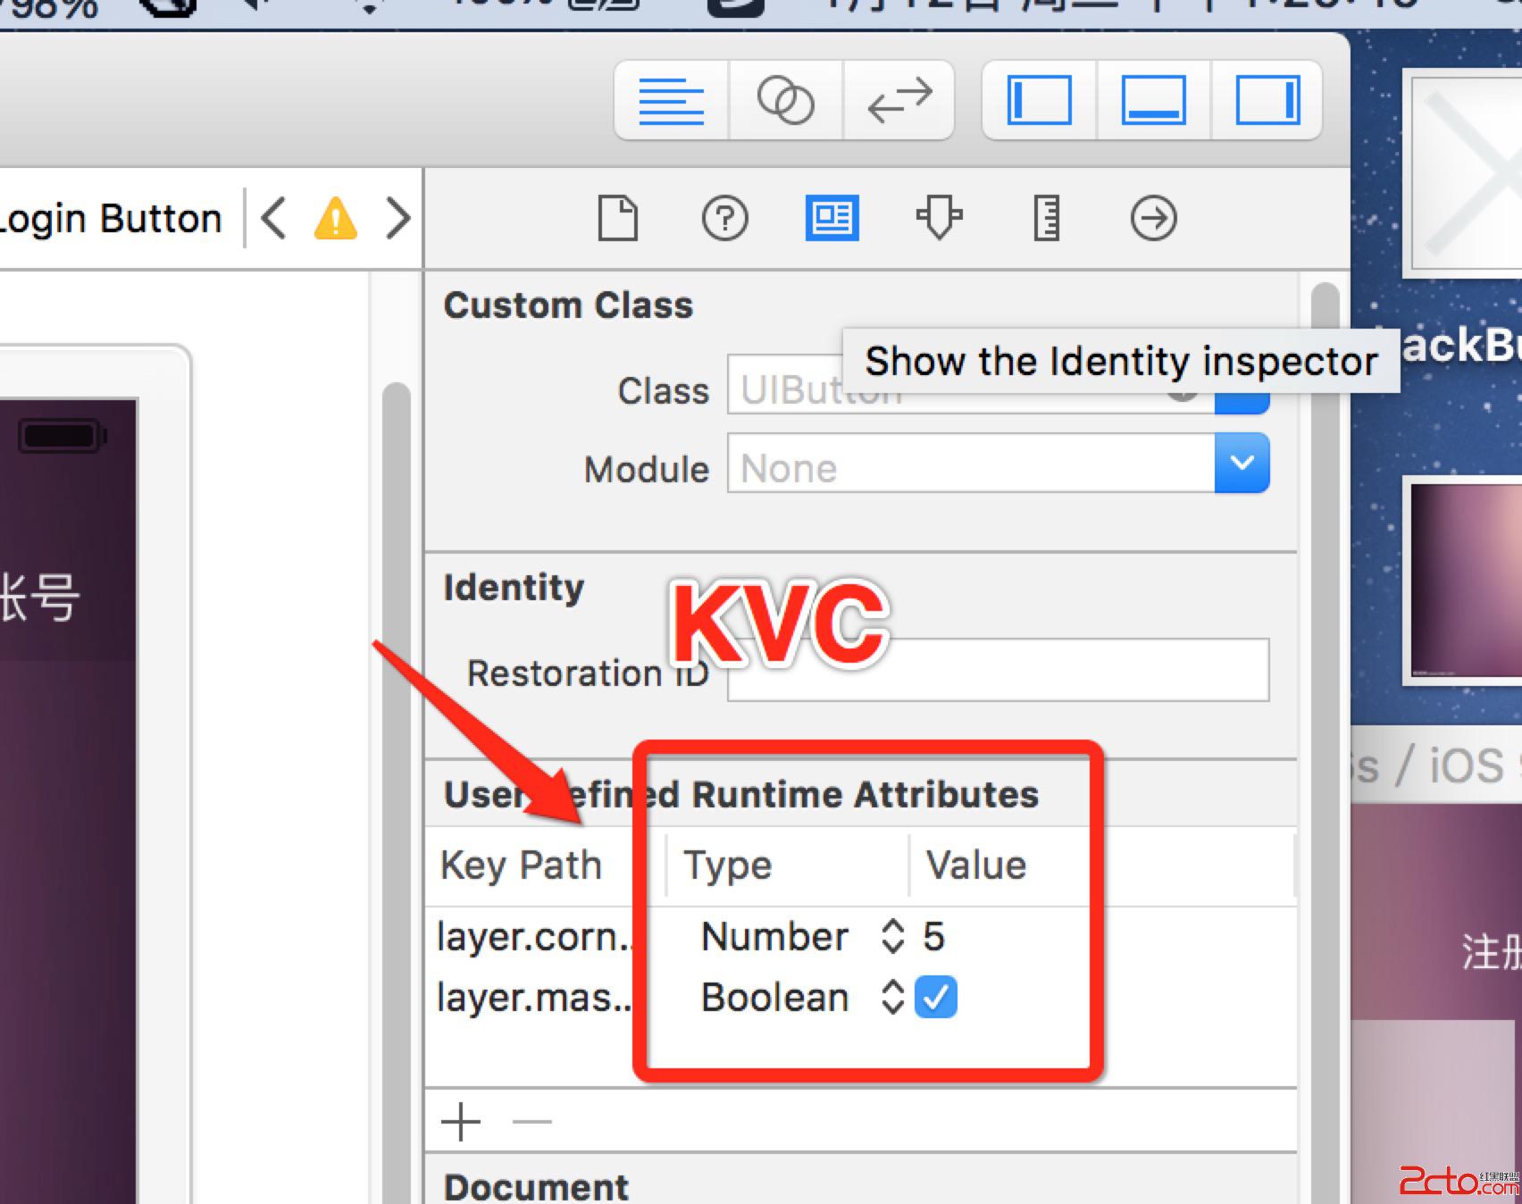This screenshot has width=1522, height=1204.
Task: Open Type stepper for Number row
Action: click(892, 936)
